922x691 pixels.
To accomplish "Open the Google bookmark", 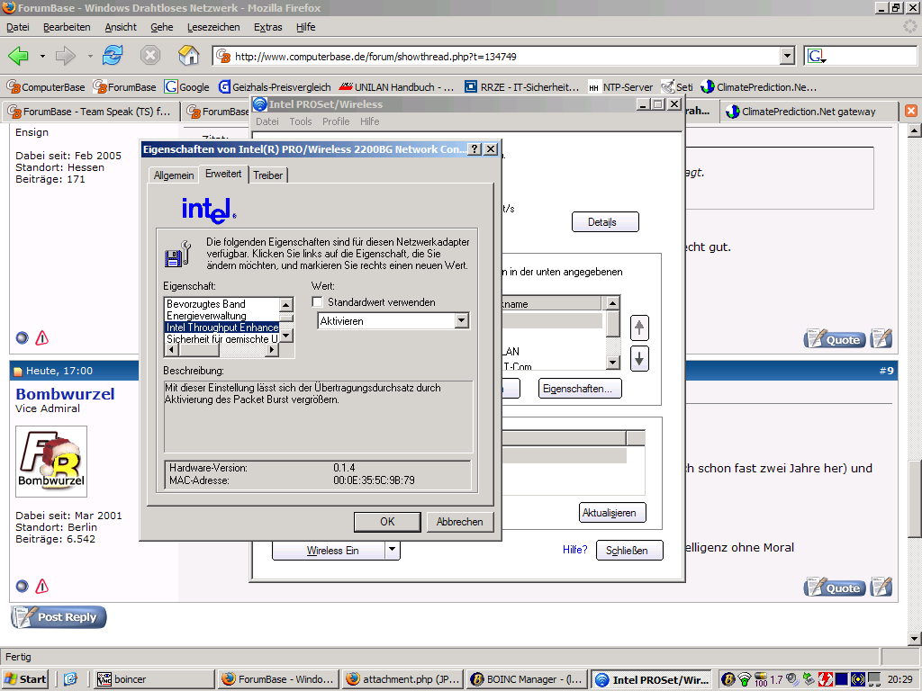I will (x=187, y=87).
